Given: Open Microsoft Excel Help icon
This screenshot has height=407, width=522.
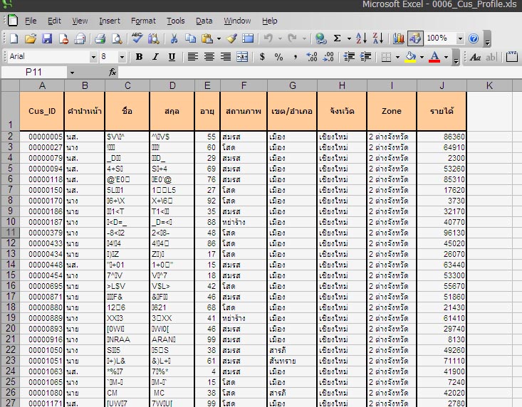Looking at the screenshot, I should pyautogui.click(x=474, y=38).
